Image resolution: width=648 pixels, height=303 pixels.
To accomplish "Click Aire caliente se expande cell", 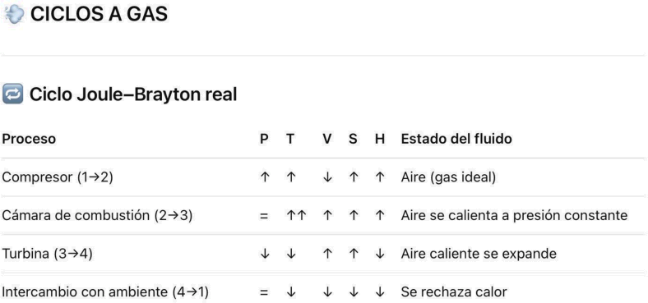I will 479,254.
